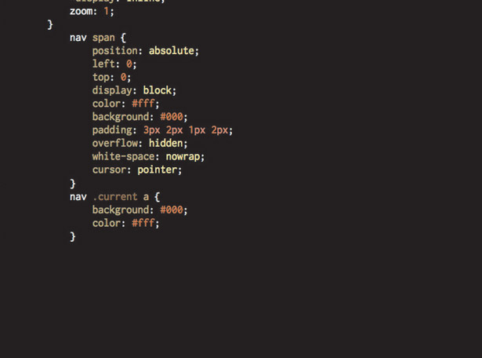Click the #000 value under .current a

(171, 210)
